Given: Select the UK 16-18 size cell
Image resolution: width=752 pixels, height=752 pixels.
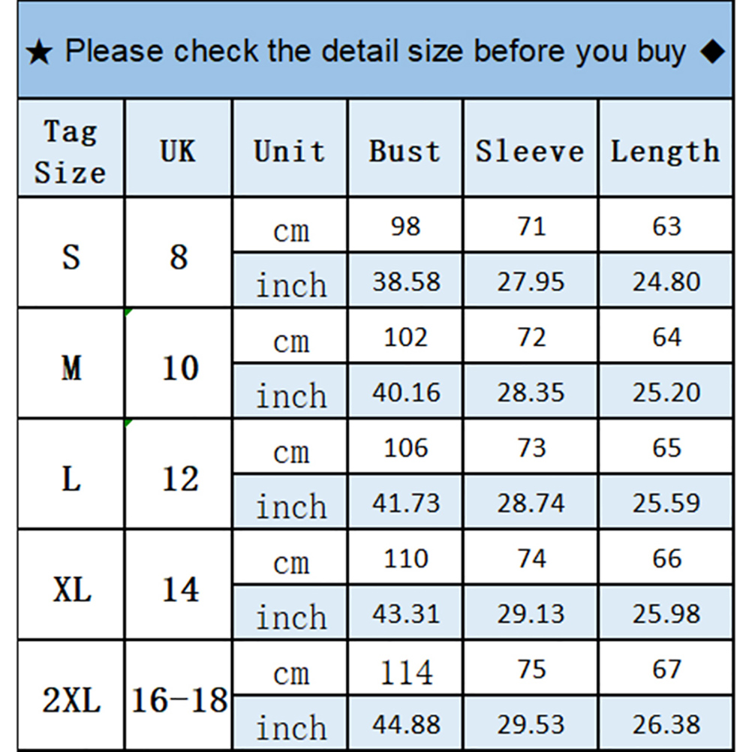Looking at the screenshot, I should click(x=179, y=700).
